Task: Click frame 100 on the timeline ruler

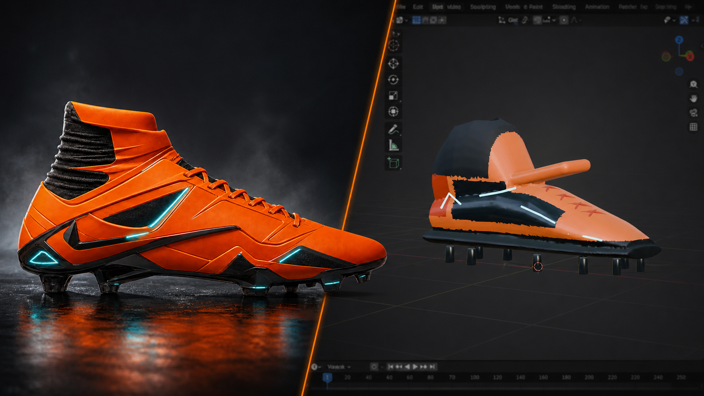Action: pos(475,377)
